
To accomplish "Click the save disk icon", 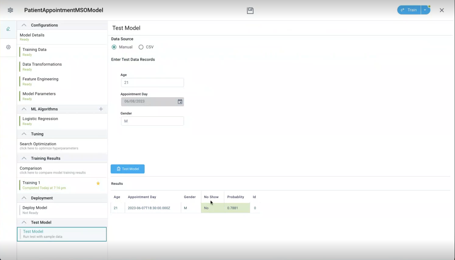I will pyautogui.click(x=250, y=11).
